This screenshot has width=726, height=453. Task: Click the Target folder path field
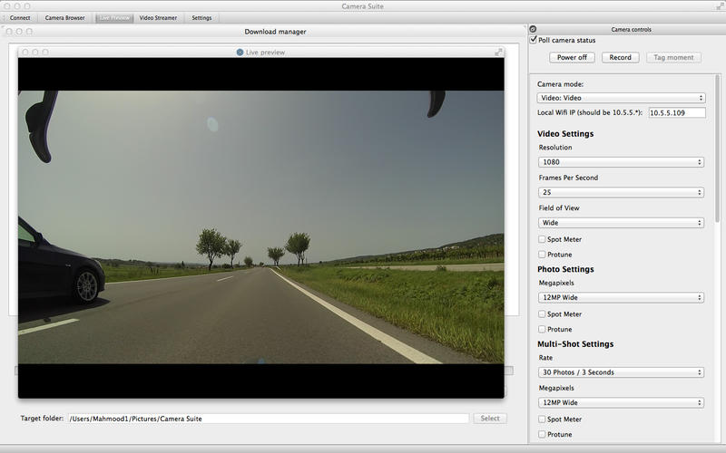point(268,419)
